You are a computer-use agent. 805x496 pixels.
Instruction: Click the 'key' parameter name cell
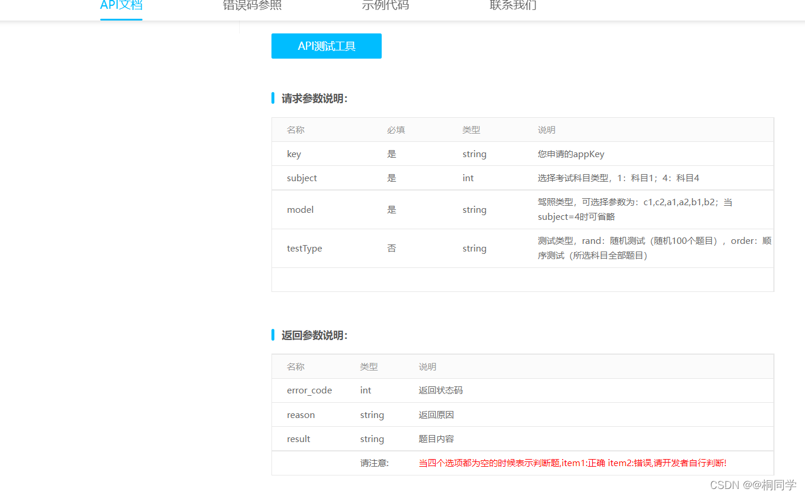point(294,154)
